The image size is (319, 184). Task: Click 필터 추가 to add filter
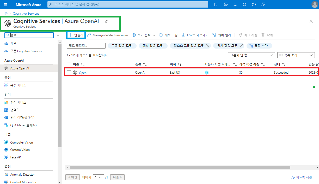[259, 46]
